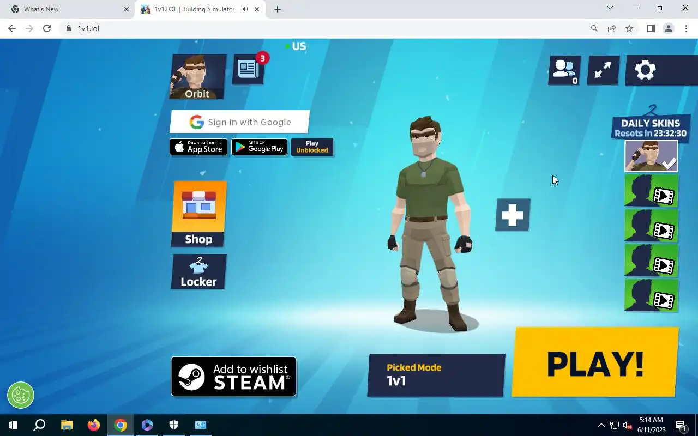Bookmark this page with the star
The width and height of the screenshot is (698, 436).
click(x=629, y=28)
